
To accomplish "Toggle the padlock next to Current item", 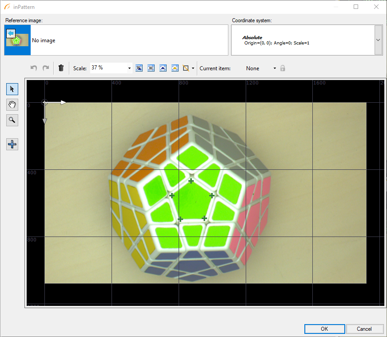I will (282, 68).
